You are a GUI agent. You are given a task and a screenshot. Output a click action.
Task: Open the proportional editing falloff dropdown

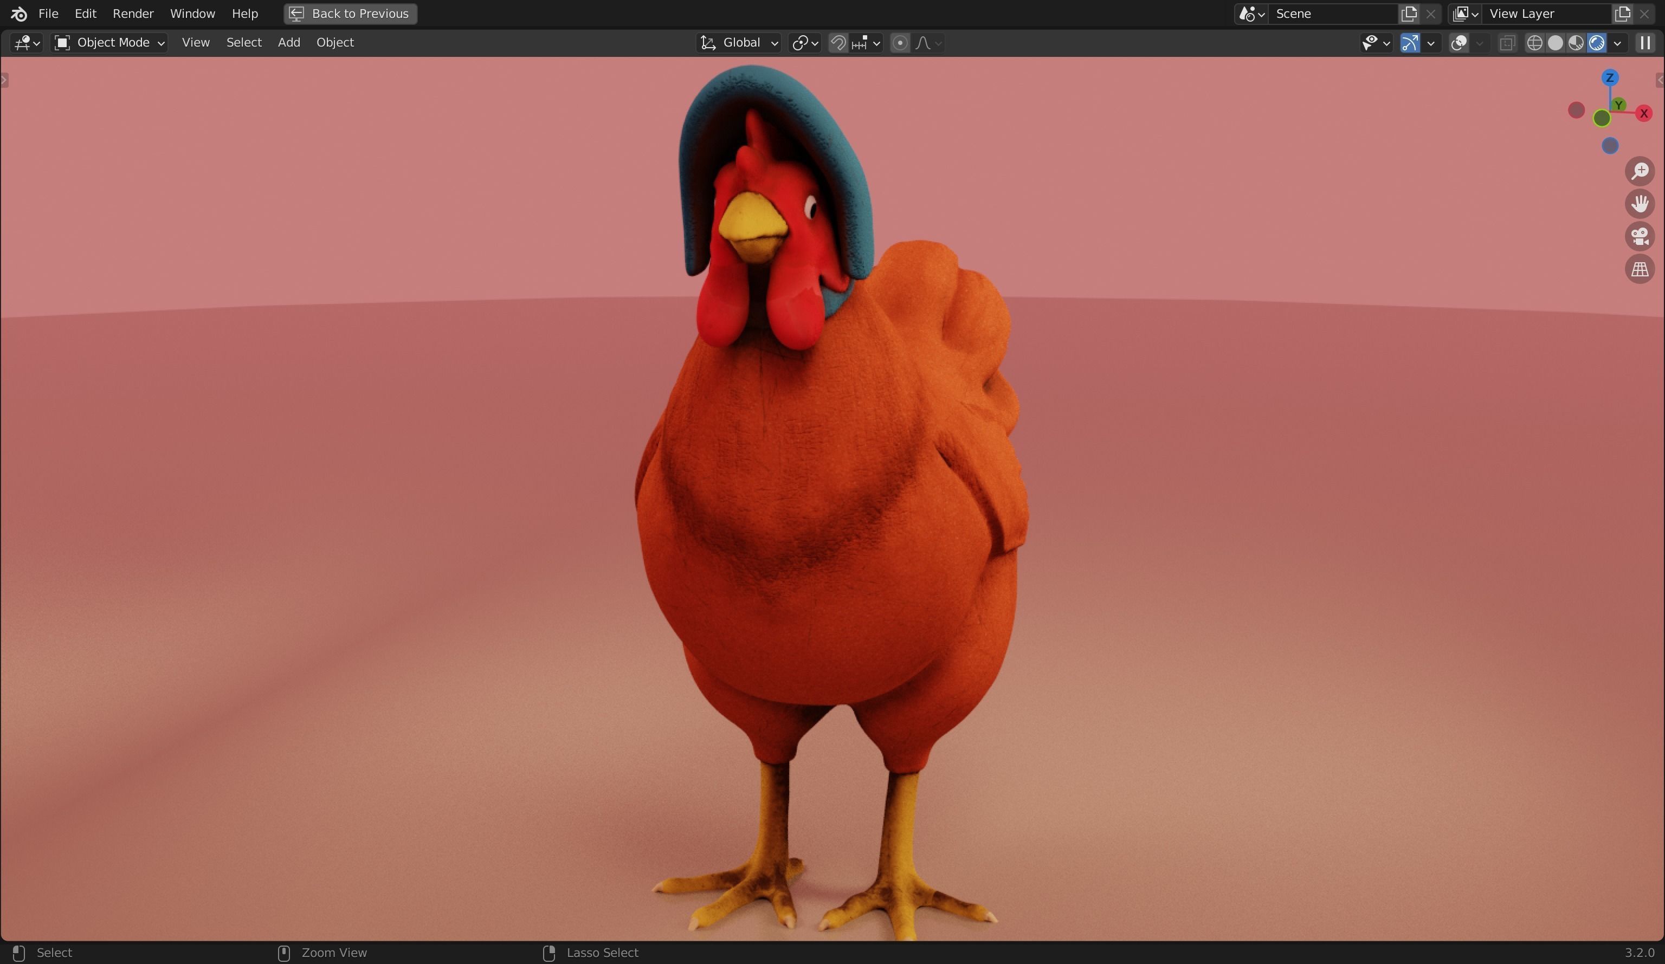pos(928,43)
